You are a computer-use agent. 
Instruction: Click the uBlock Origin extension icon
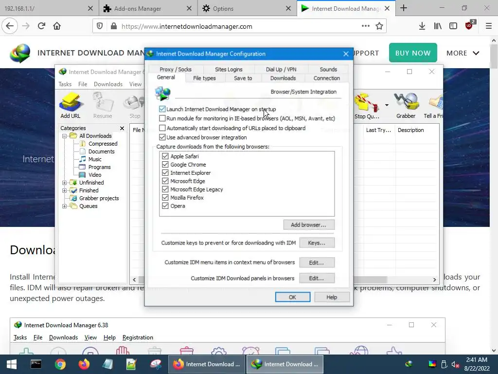(x=469, y=25)
